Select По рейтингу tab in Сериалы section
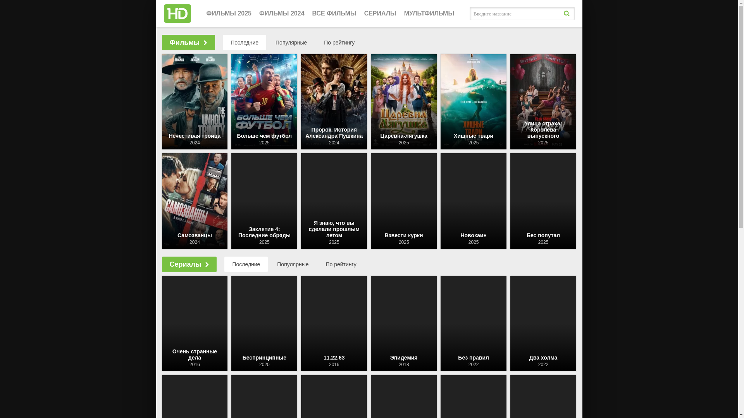 click(x=341, y=264)
